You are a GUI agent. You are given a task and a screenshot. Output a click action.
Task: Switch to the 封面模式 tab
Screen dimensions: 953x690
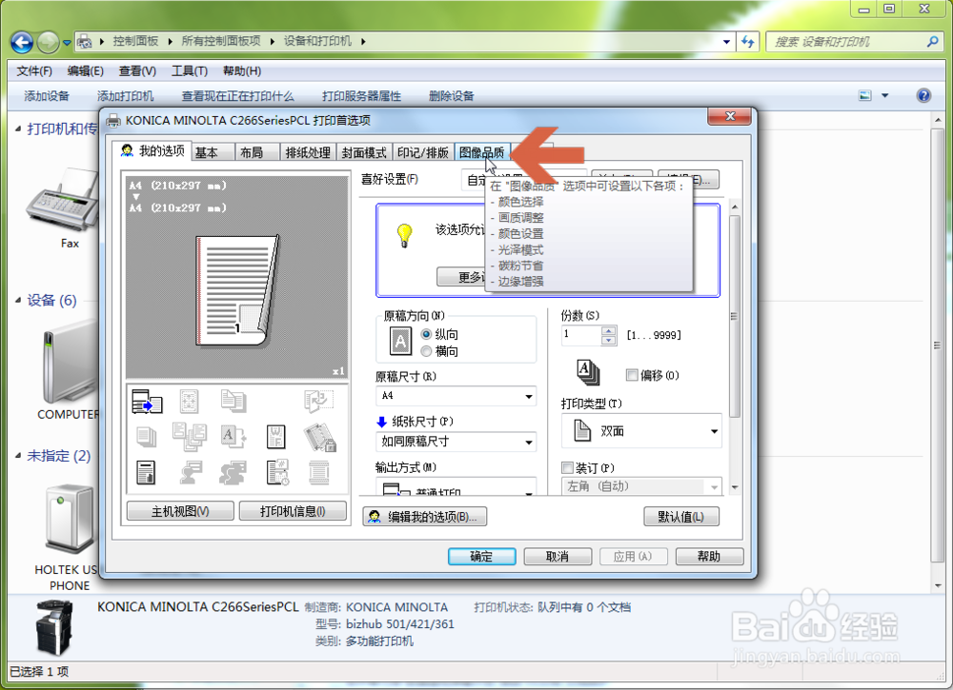coord(364,152)
